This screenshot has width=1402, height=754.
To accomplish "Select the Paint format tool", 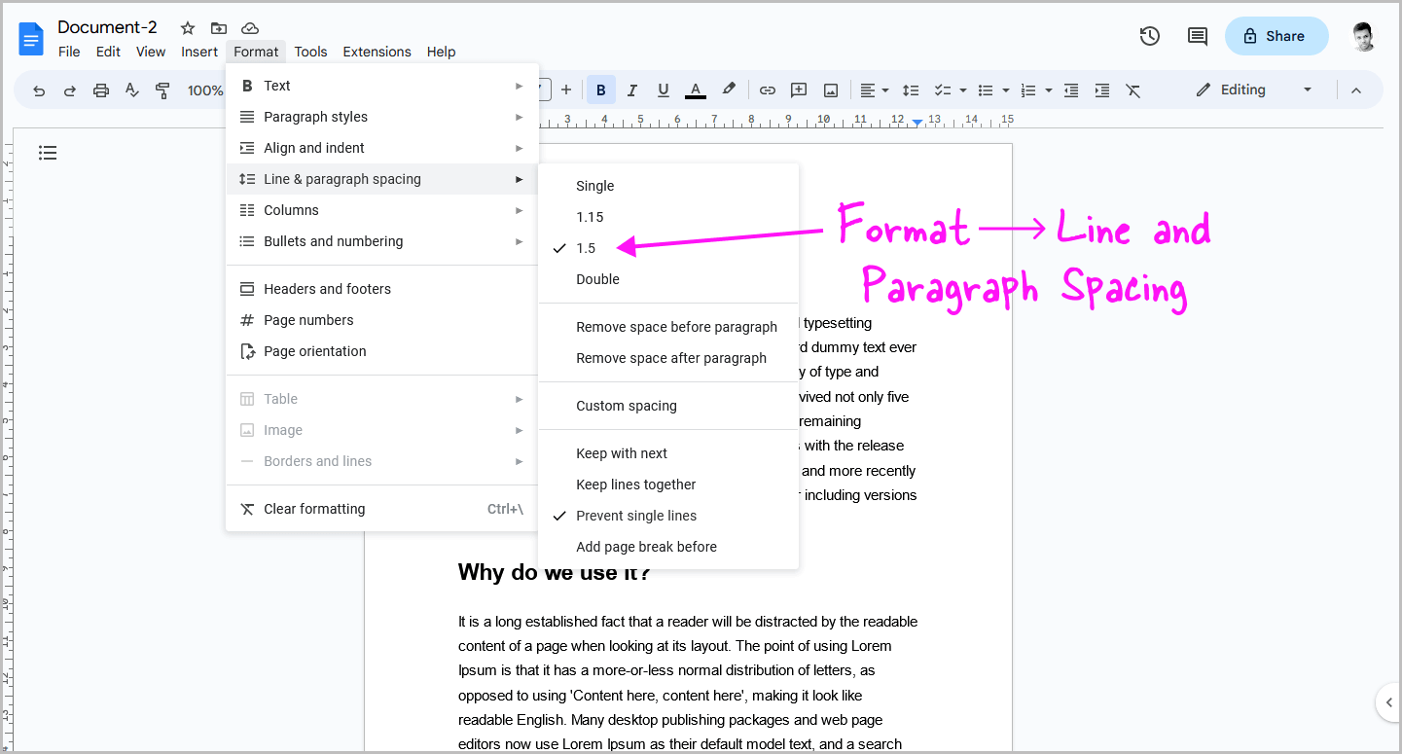I will (162, 90).
